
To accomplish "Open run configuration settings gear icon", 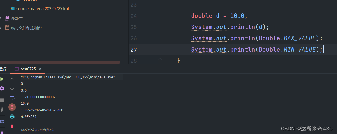I will [2, 88].
